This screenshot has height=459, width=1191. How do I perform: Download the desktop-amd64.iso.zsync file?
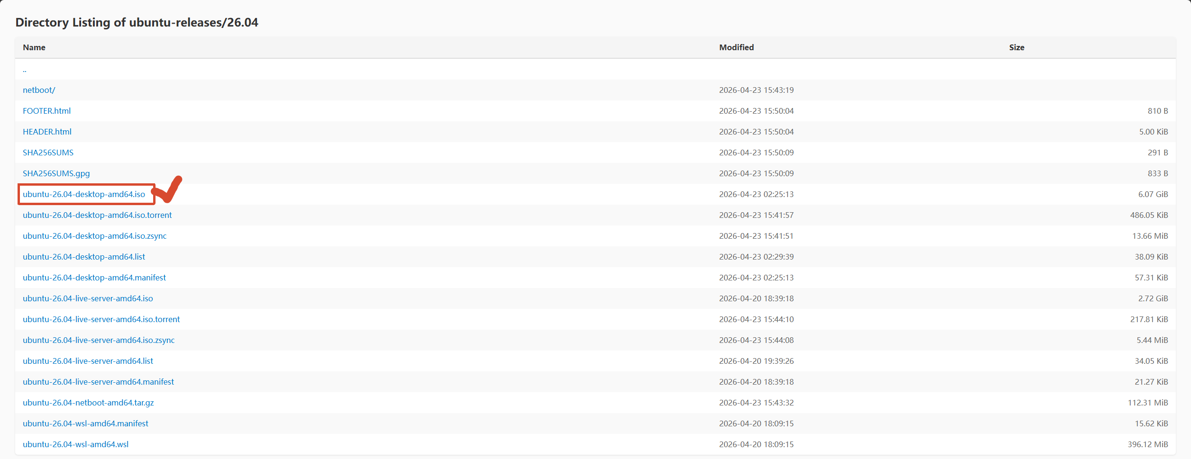click(x=94, y=236)
